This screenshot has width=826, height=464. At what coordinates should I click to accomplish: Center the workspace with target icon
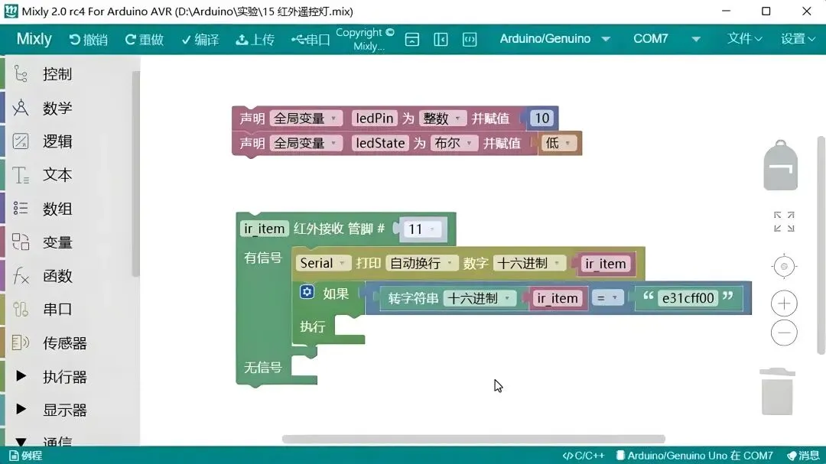pos(784,267)
